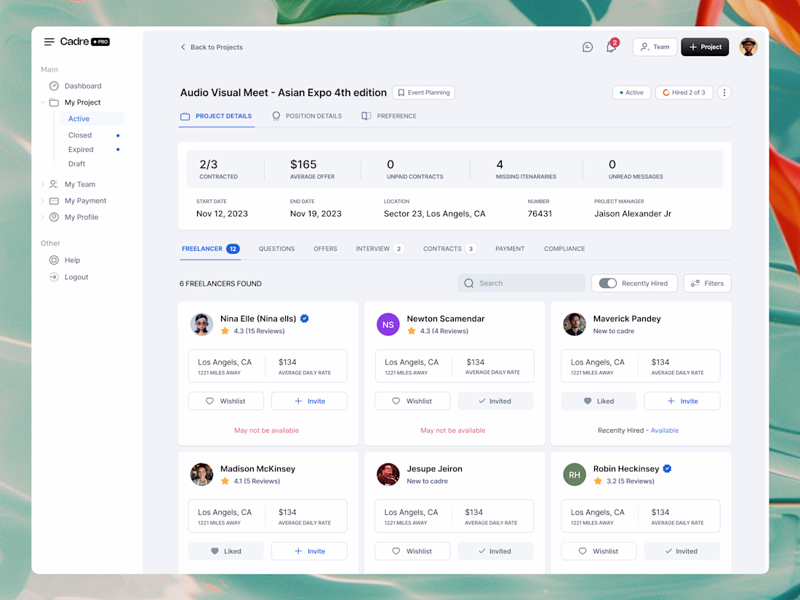Open the Hired 2 of 3 indicator

pos(684,92)
